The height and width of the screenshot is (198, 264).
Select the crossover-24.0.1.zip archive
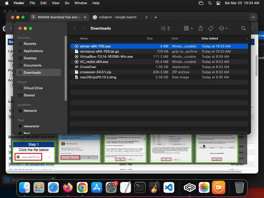159,72
